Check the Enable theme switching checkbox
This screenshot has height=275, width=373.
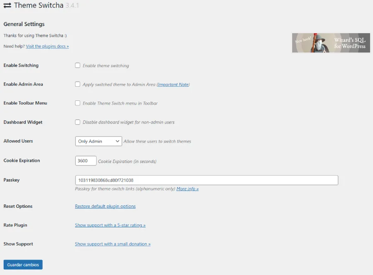[78, 66]
